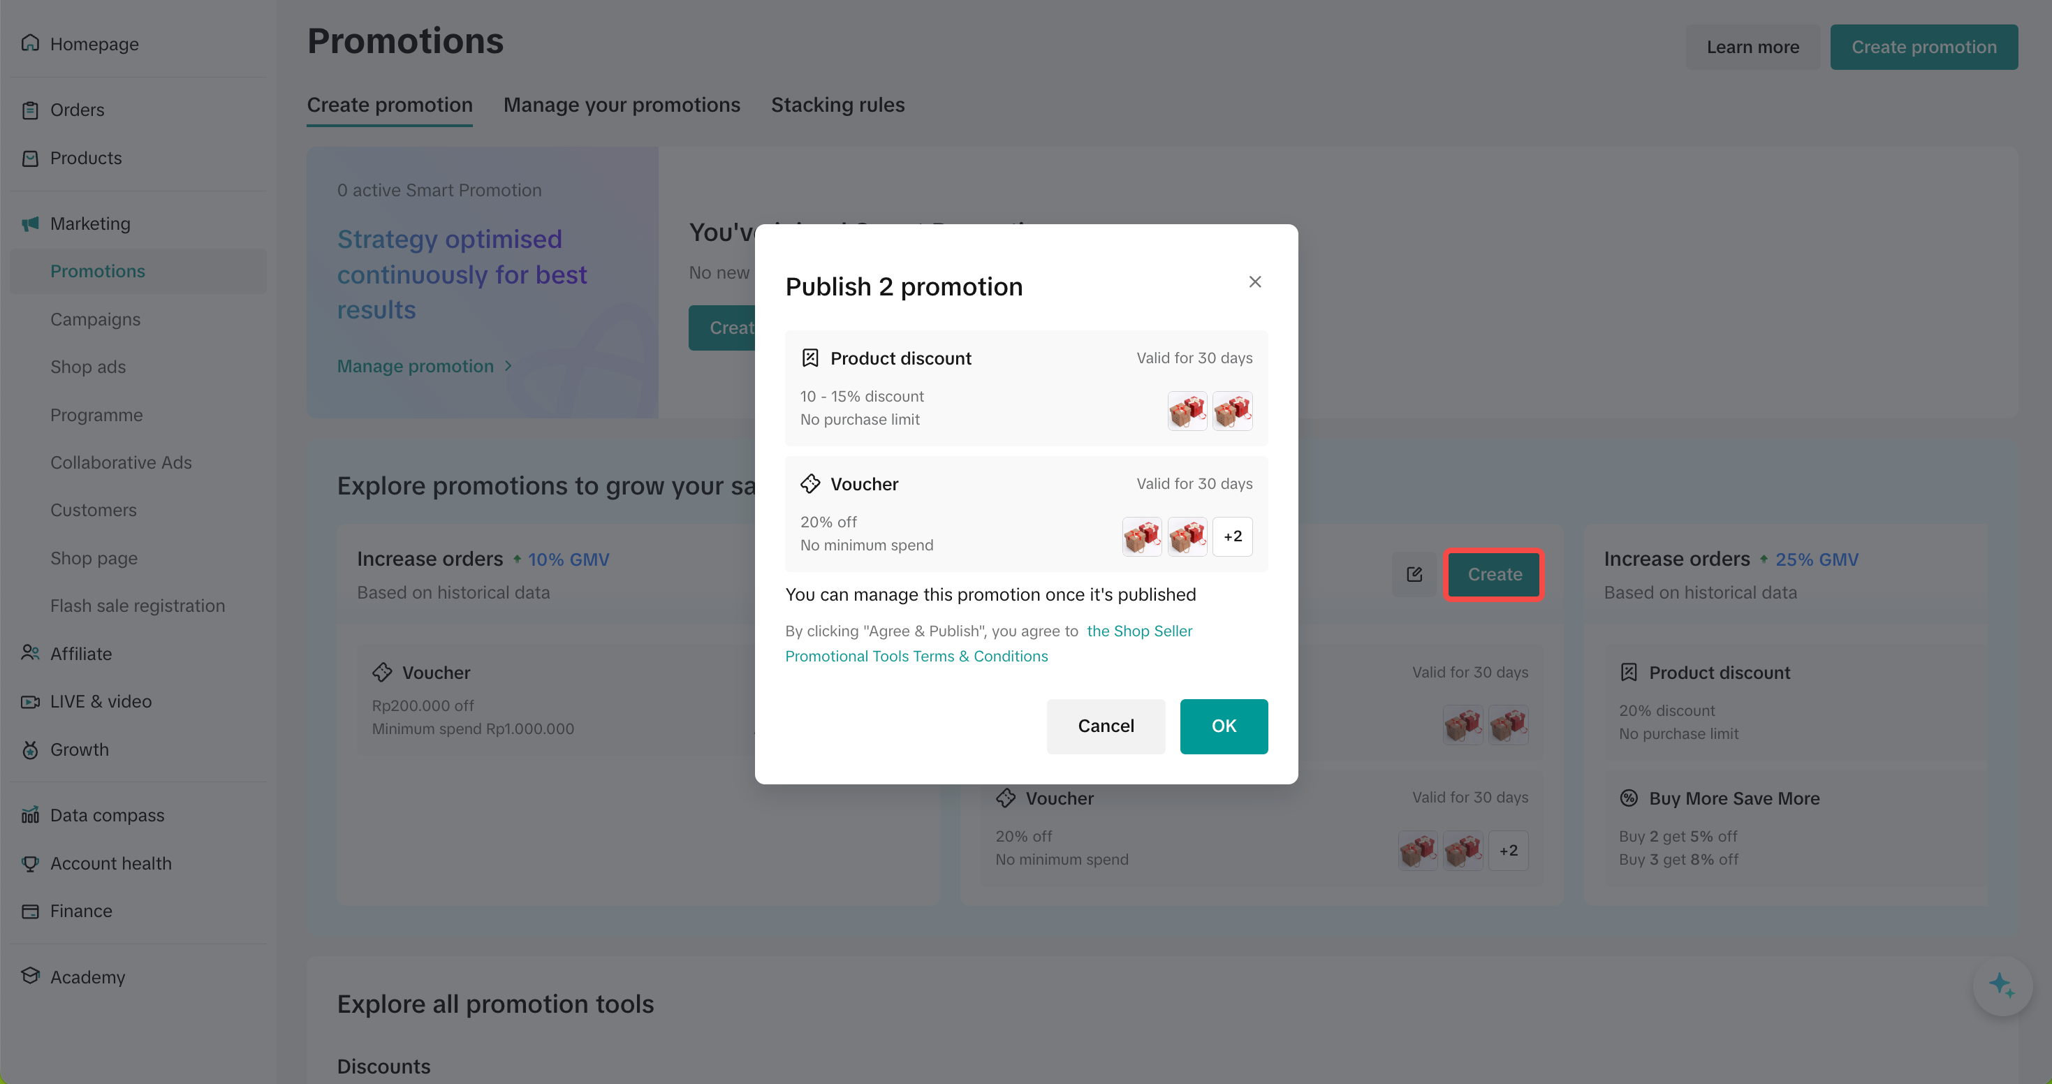This screenshot has width=2052, height=1084.
Task: Open the Stacking rules tab
Action: pos(837,105)
